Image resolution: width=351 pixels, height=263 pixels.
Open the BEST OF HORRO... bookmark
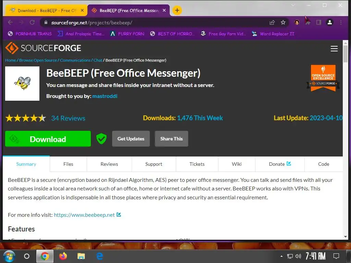[172, 34]
